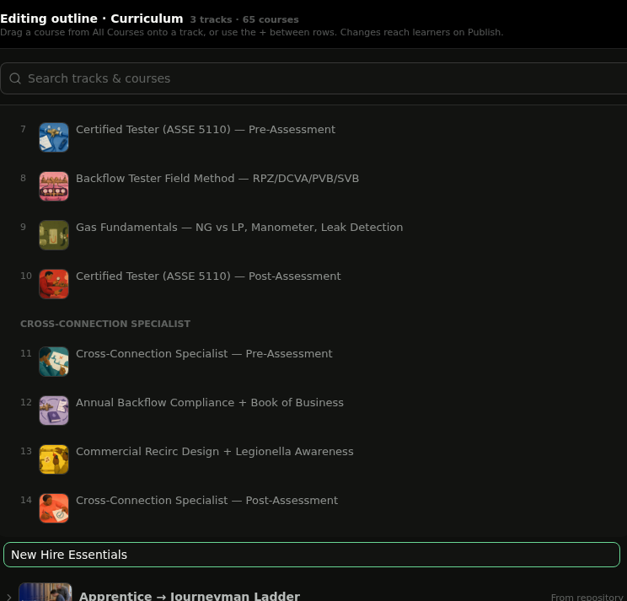The height and width of the screenshot is (601, 627).
Task: Click the 3 tracks · 65 courses summary
Action: click(244, 19)
